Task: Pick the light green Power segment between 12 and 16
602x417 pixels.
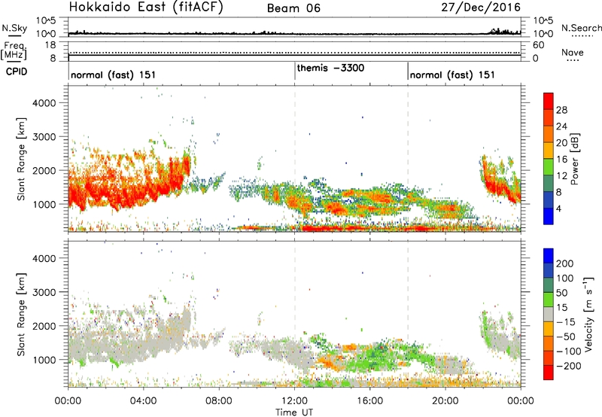Action: tap(549, 167)
